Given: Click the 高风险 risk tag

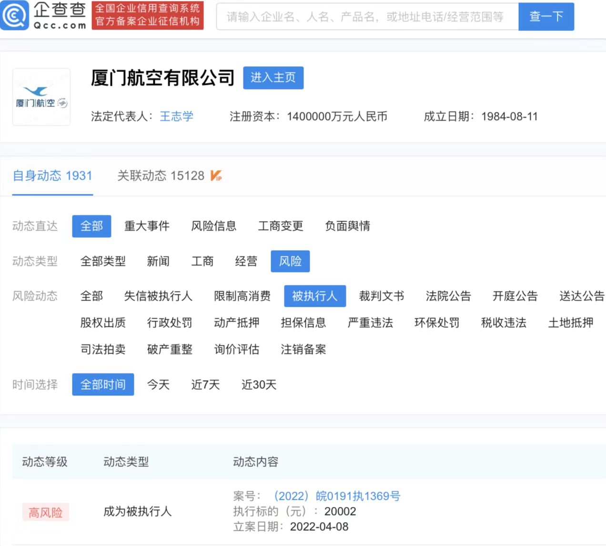Looking at the screenshot, I should 46,512.
